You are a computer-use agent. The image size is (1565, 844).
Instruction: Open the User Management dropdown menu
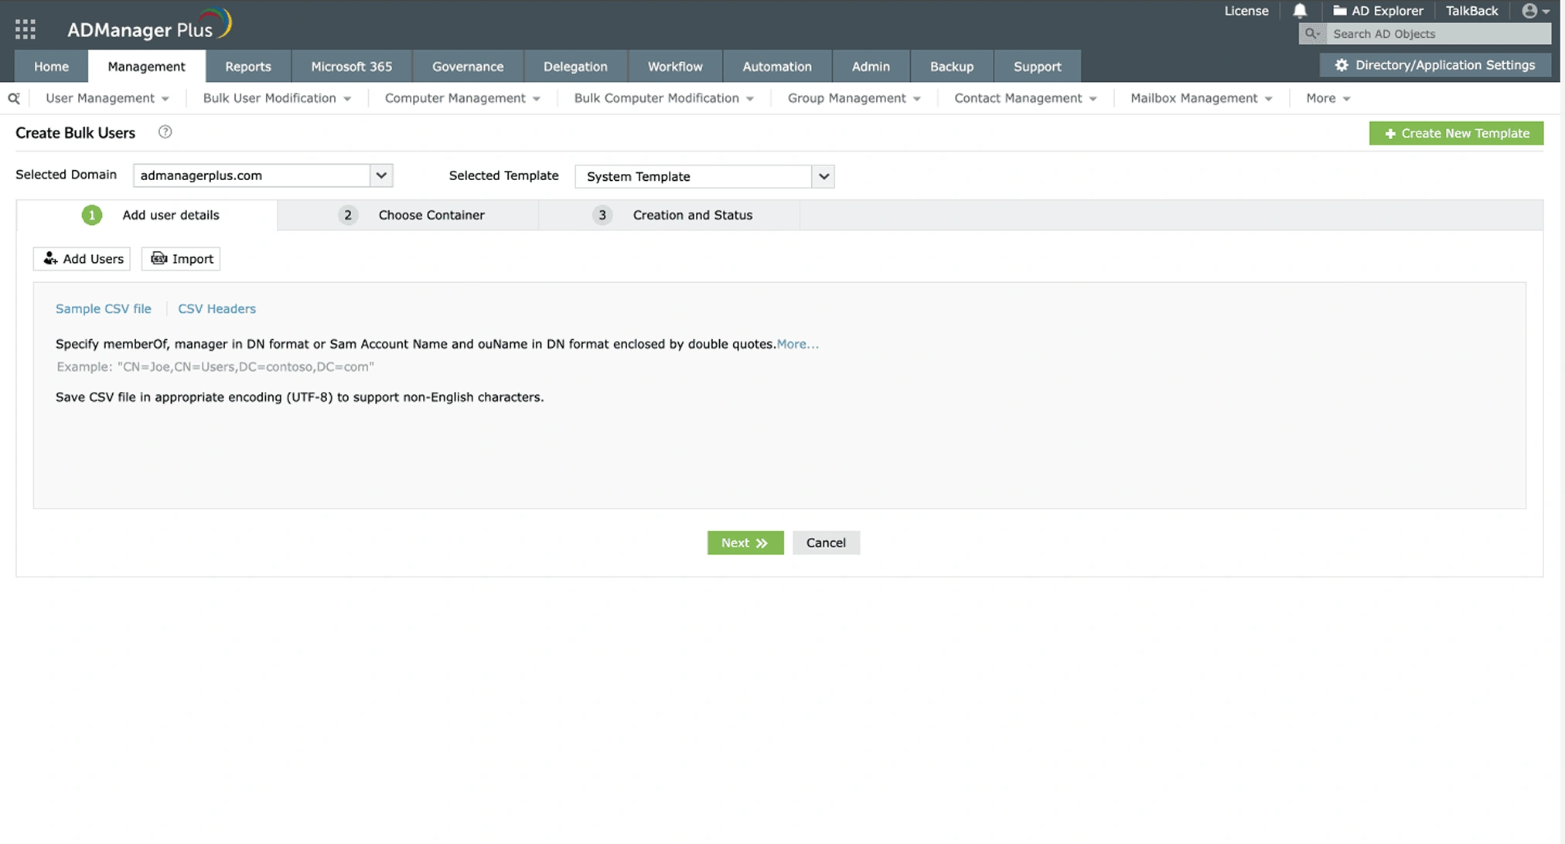coord(107,98)
